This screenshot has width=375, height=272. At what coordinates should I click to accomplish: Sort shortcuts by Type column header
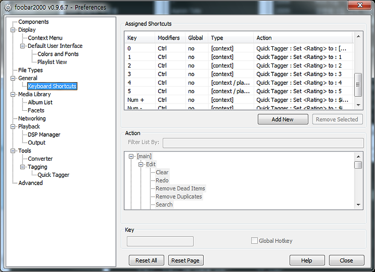coord(231,38)
